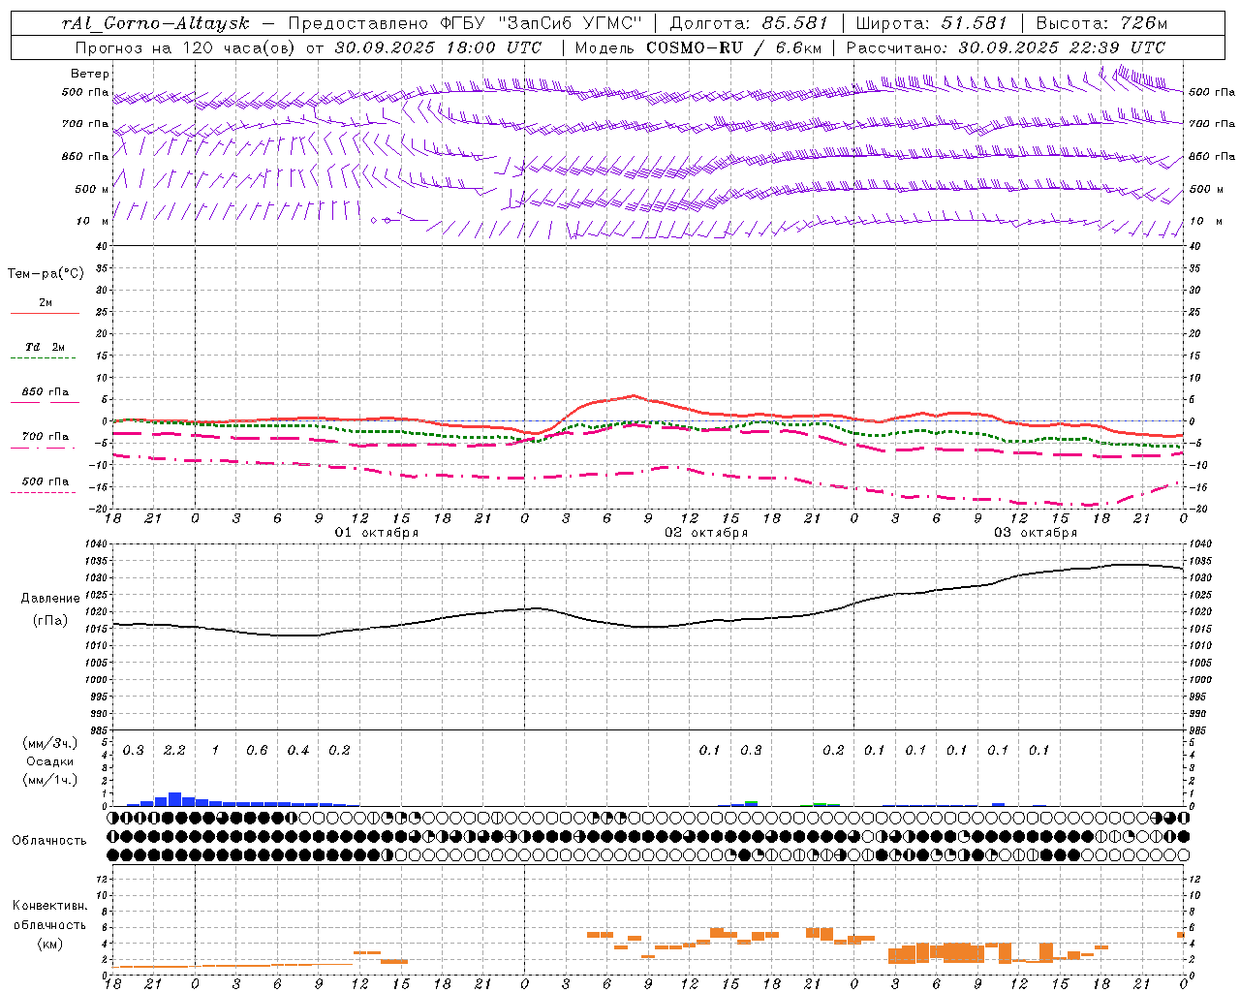Click the Рассчитано: 30.09.2025 22:39 UTC timestamp
The height and width of the screenshot is (992, 1240).
tap(1006, 46)
